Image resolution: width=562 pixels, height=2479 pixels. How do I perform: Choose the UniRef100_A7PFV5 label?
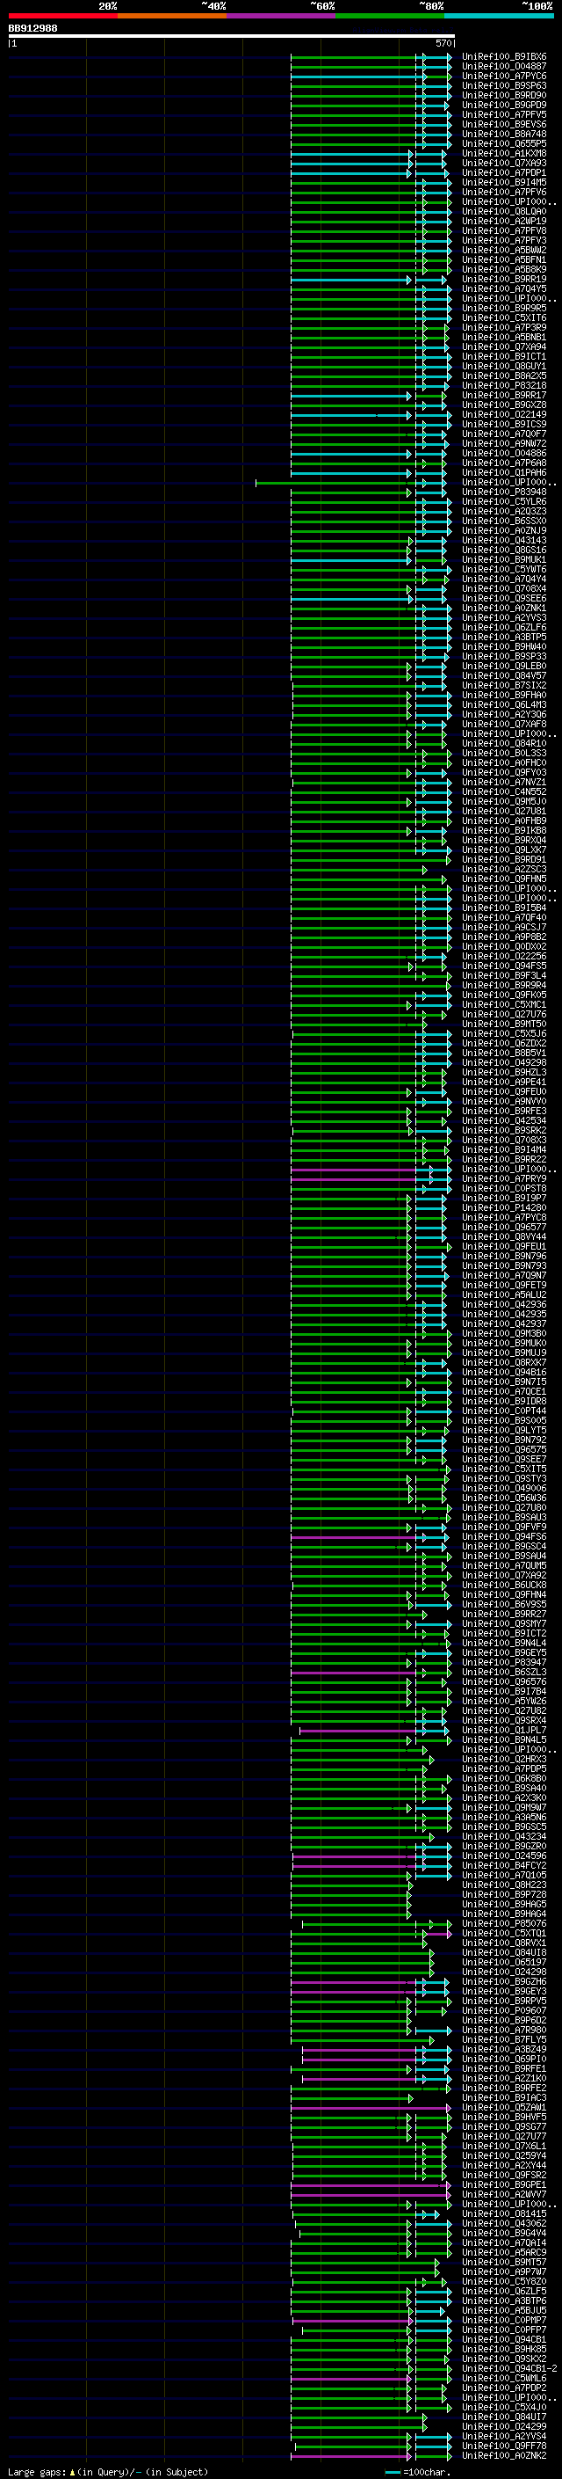click(x=503, y=114)
